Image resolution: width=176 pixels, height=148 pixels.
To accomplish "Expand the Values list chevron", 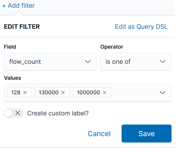I will click(162, 93).
